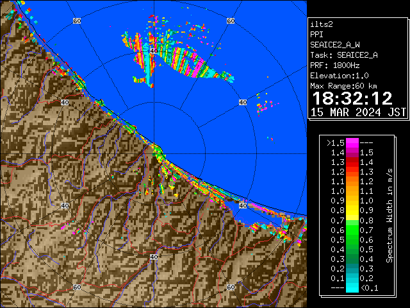
Task: Click the '<0.1' legend label
Action: [x=369, y=288]
